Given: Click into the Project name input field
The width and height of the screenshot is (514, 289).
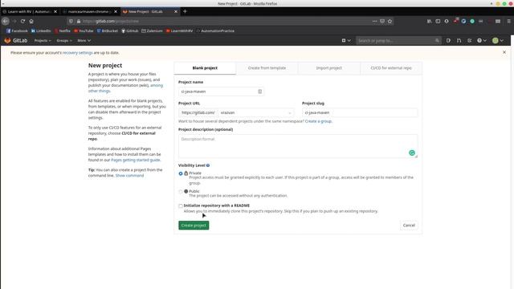Looking at the screenshot, I should coord(221,92).
